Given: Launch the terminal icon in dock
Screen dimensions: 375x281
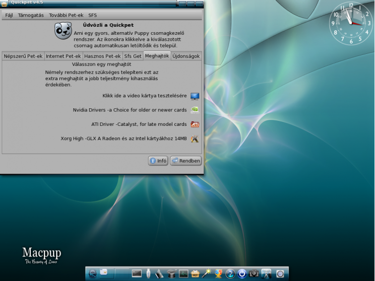Looking at the screenshot, I should tap(137, 273).
